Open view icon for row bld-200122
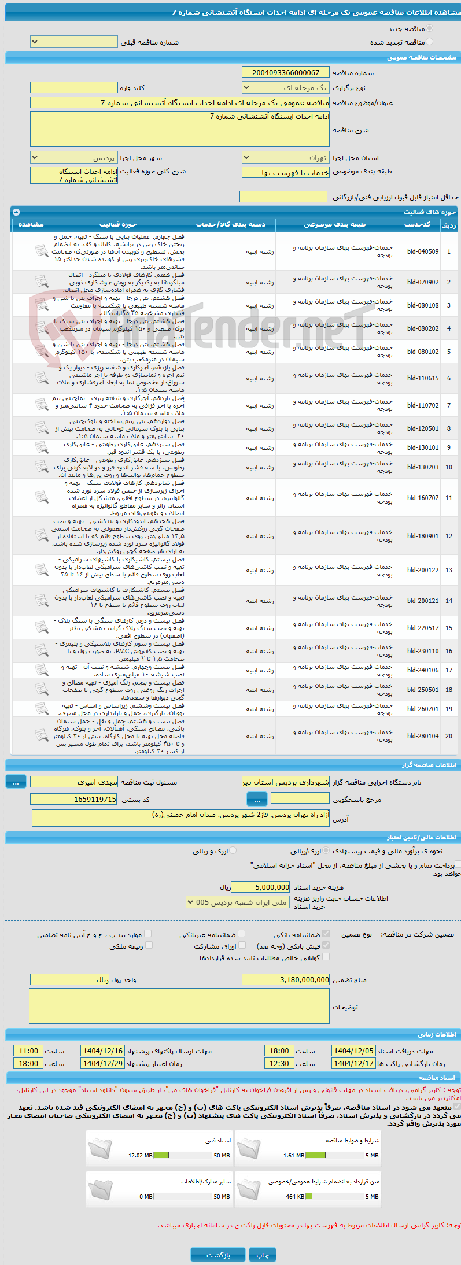The height and width of the screenshot is (1265, 461). pos(42,569)
